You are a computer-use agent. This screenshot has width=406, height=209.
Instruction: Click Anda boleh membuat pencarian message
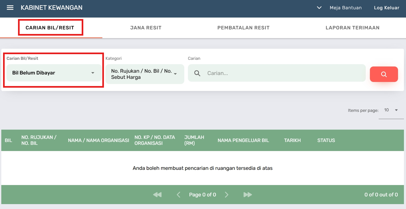pyautogui.click(x=203, y=168)
